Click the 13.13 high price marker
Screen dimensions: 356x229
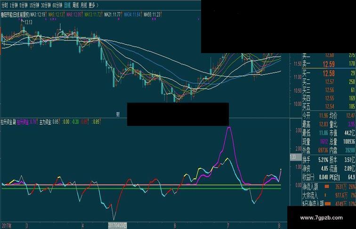point(28,23)
